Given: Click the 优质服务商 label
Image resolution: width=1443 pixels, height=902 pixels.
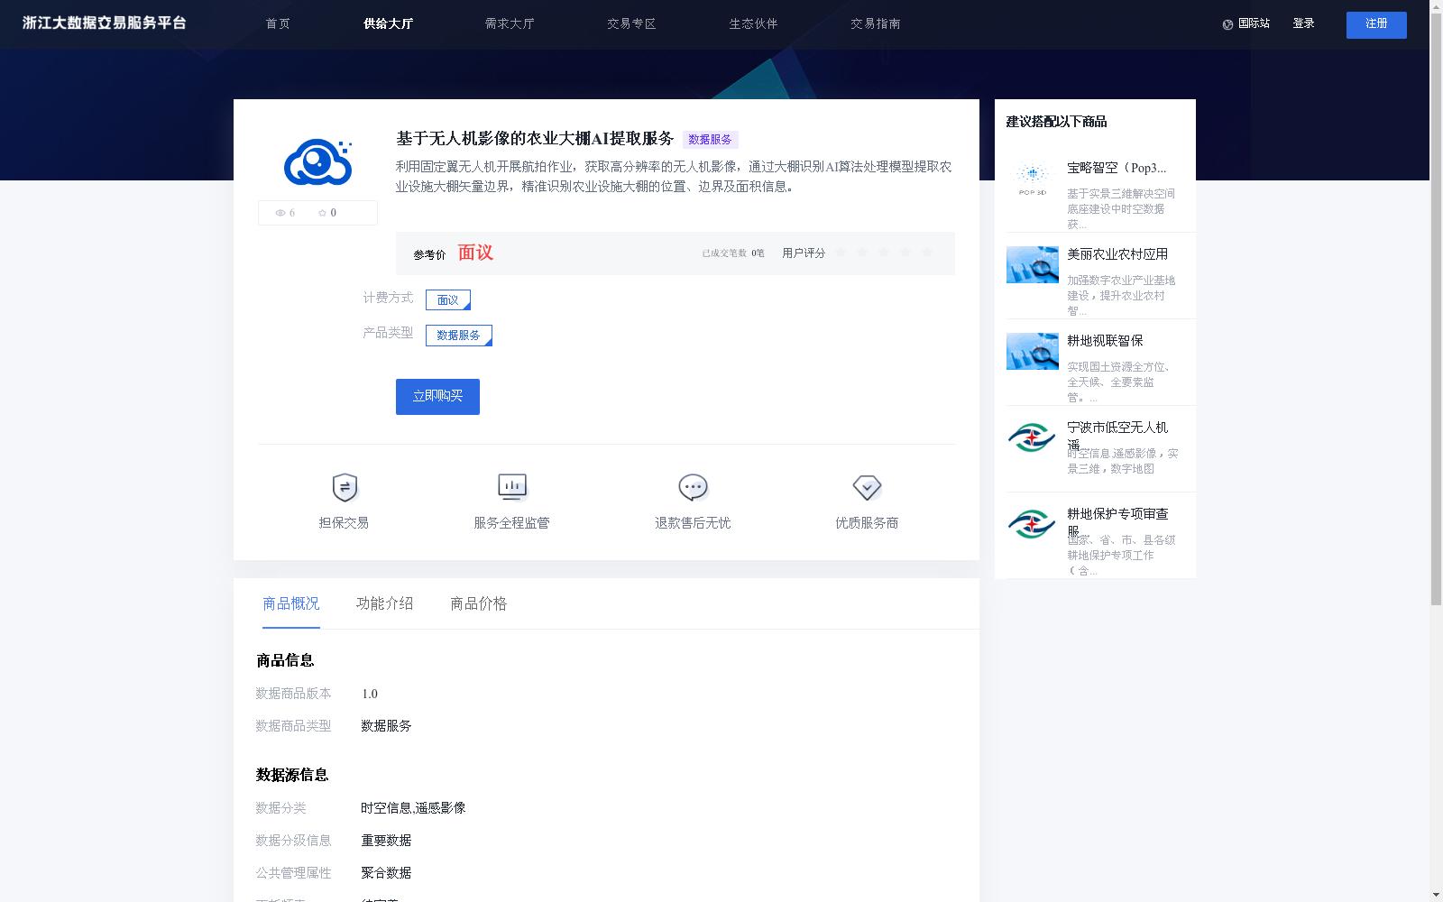Looking at the screenshot, I should 867,523.
